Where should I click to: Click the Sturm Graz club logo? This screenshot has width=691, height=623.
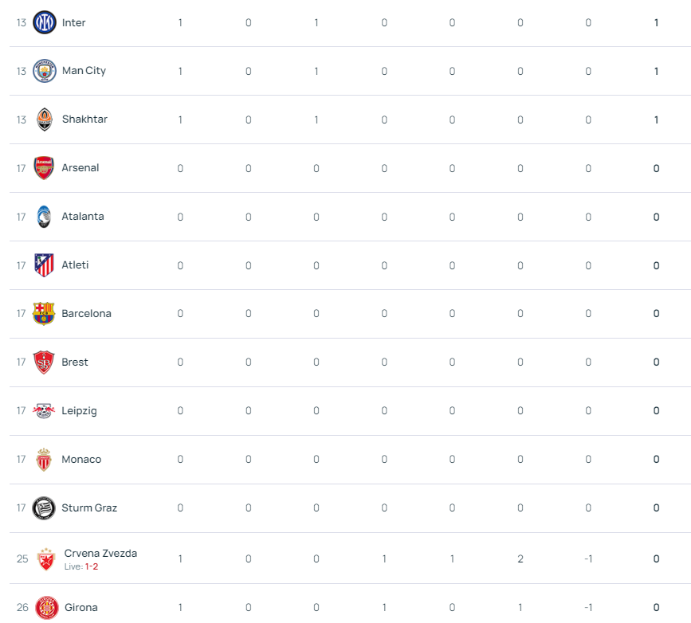[44, 508]
